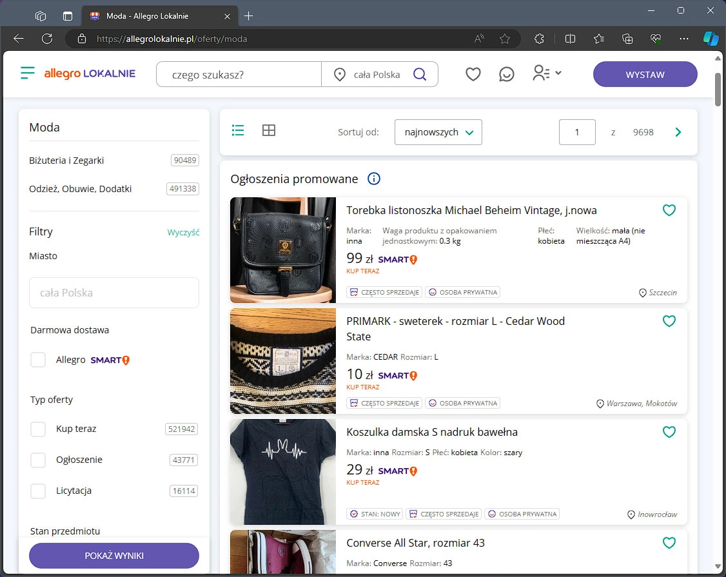Show info about Ogłoszenia promowane
Image resolution: width=726 pixels, height=577 pixels.
click(x=374, y=179)
